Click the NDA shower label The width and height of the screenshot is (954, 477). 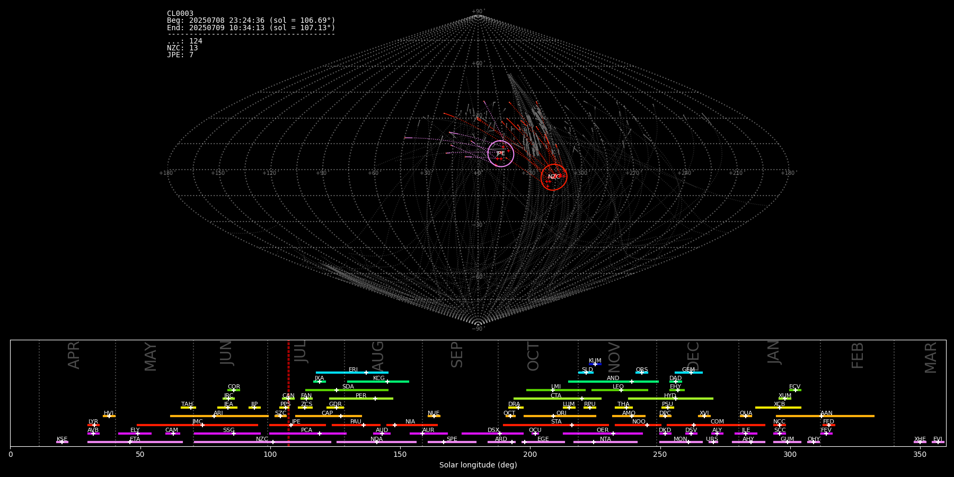377,439
